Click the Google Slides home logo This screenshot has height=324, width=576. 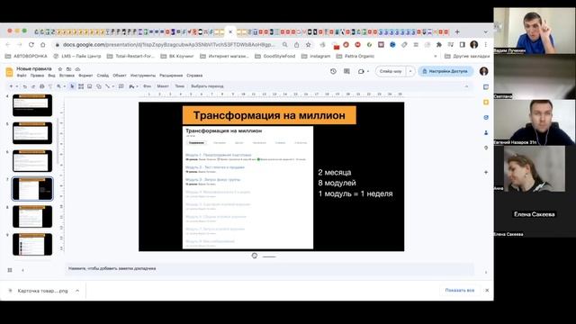click(x=10, y=72)
